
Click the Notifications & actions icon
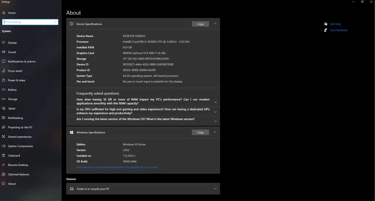[4, 61]
